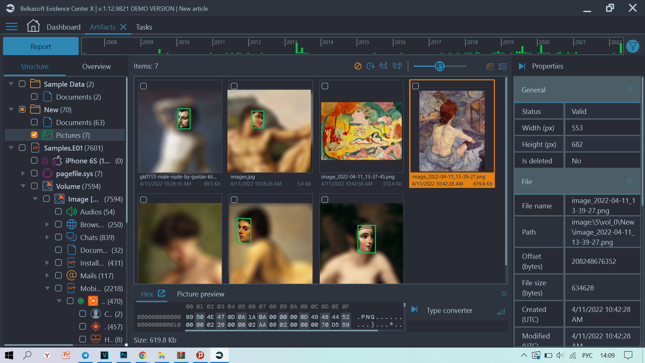This screenshot has height=363, width=645.
Task: Expand the Browsers (250) node
Action: pyautogui.click(x=47, y=225)
